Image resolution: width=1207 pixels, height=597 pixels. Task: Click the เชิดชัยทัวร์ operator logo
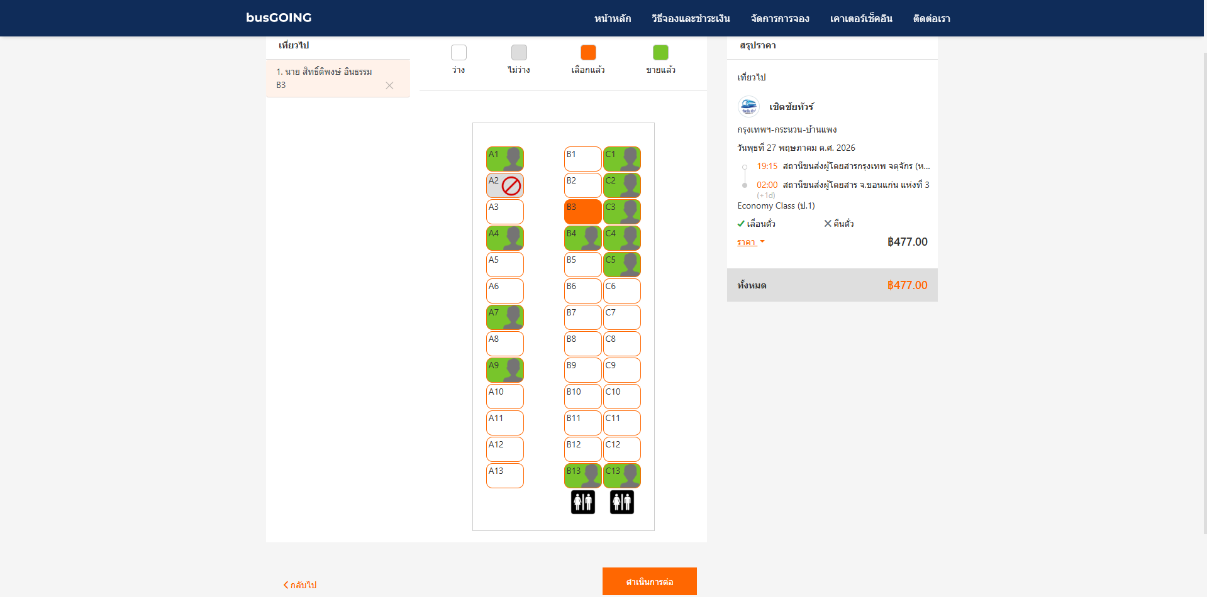[x=748, y=107]
